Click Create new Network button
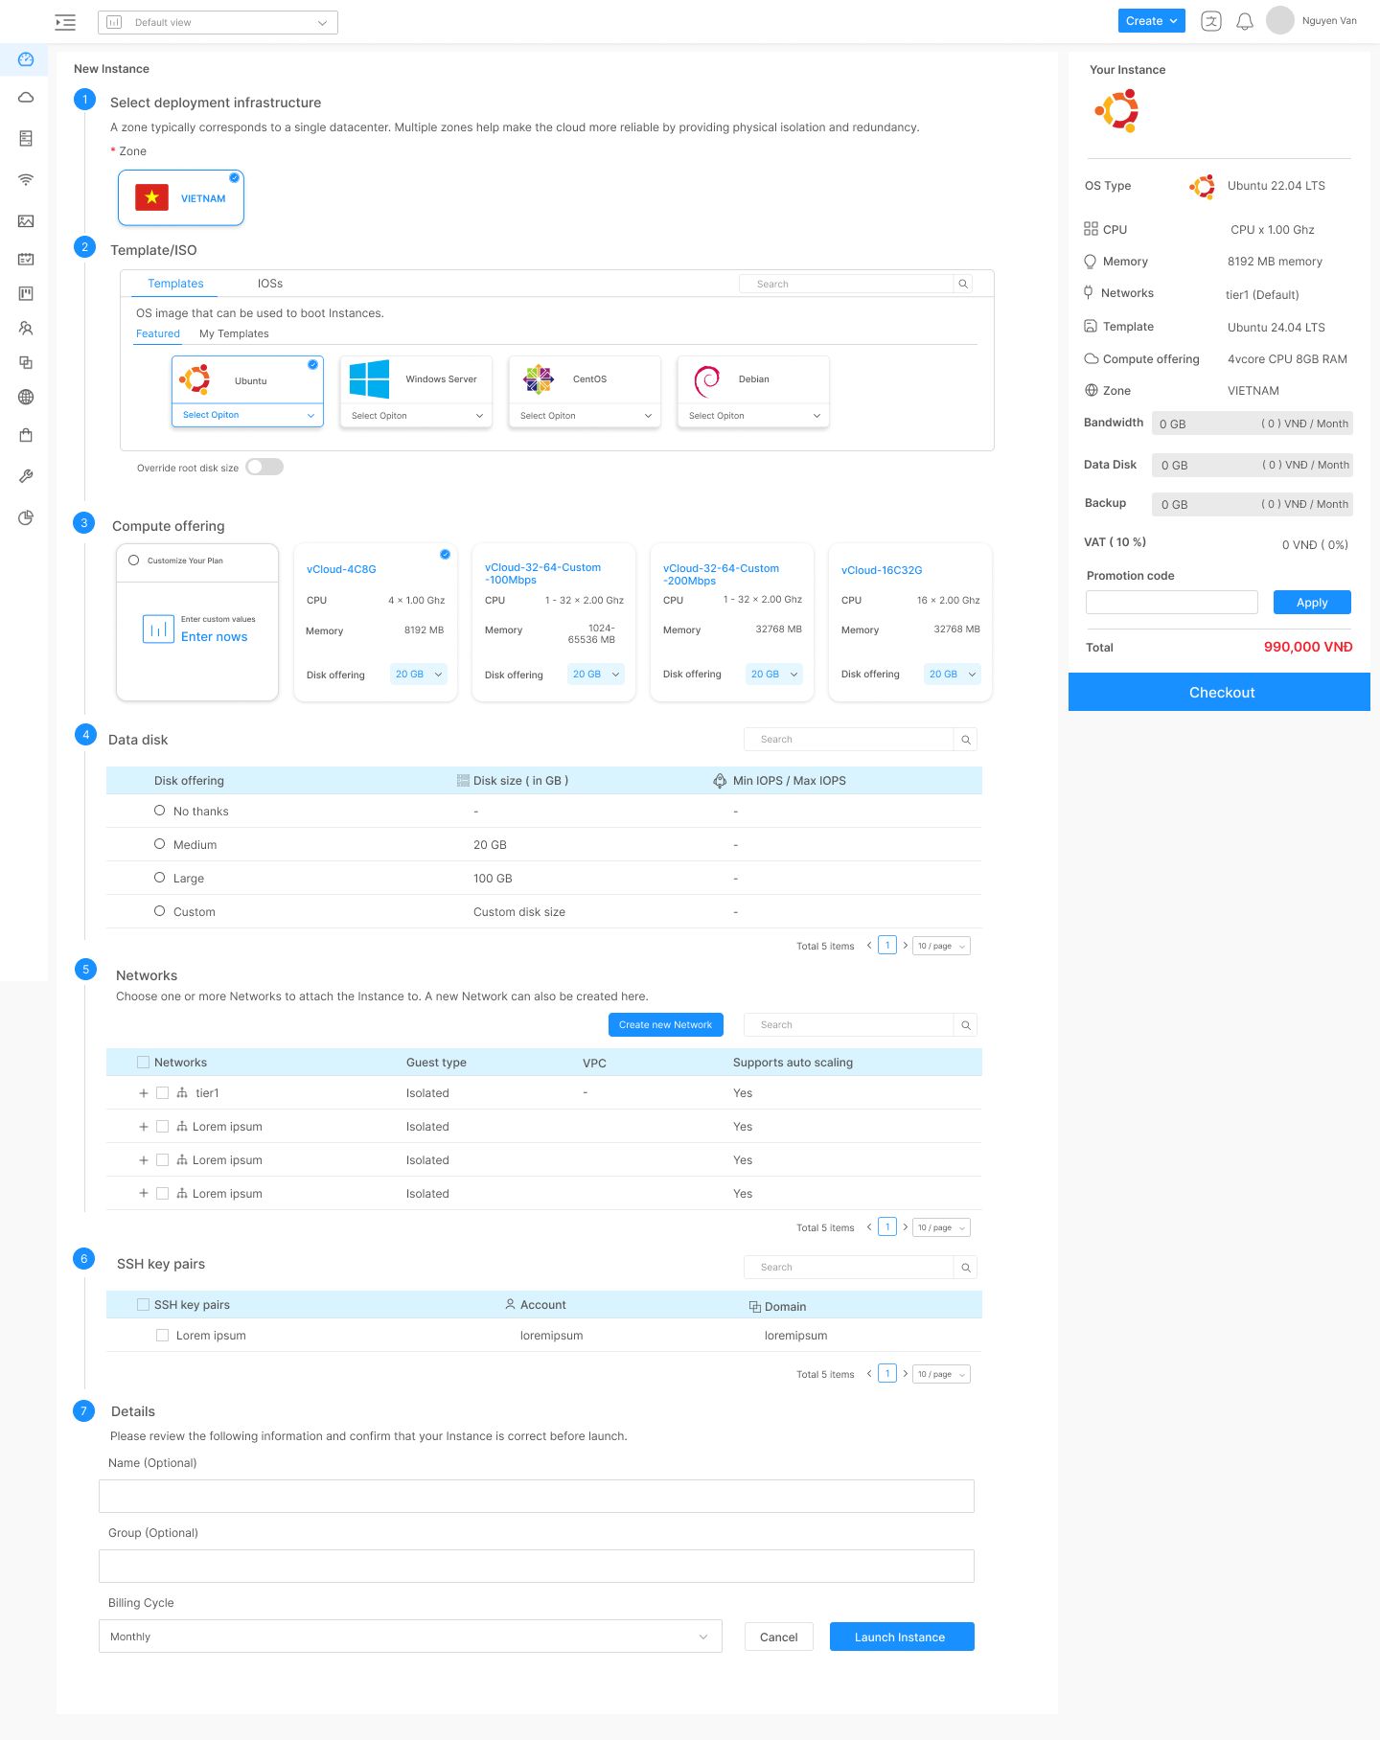The width and height of the screenshot is (1380, 1740). pos(666,1025)
